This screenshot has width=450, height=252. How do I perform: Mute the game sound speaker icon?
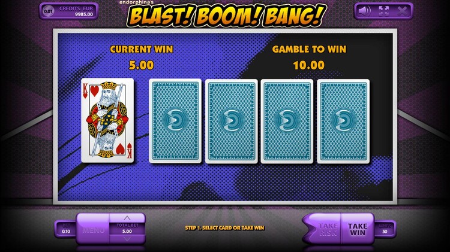tap(365, 11)
